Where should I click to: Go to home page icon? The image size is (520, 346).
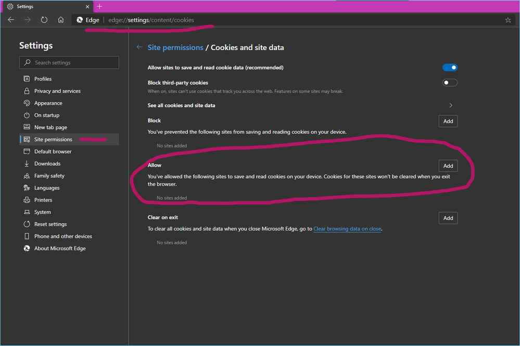[x=61, y=20]
